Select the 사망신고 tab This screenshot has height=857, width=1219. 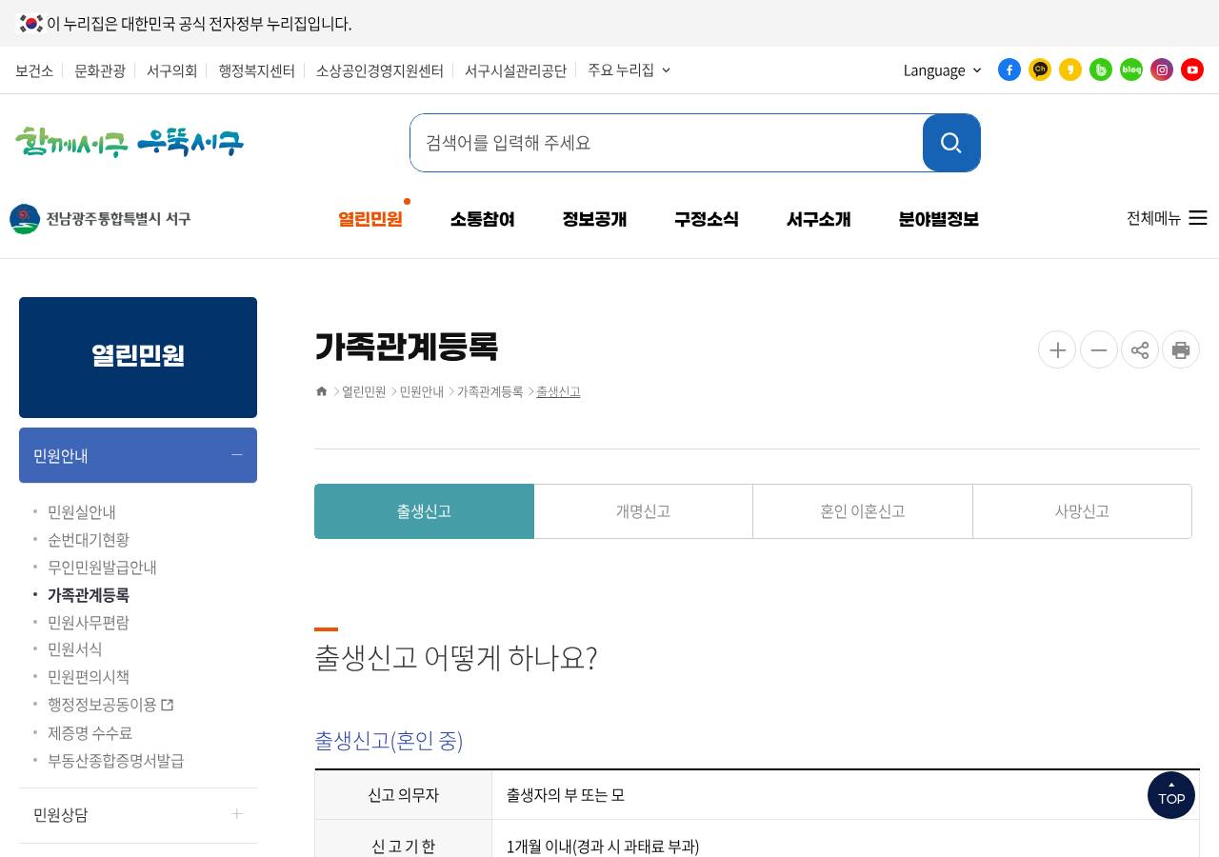(x=1082, y=511)
